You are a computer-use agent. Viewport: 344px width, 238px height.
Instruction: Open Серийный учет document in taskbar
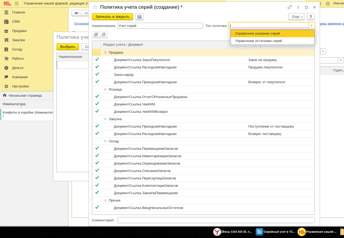275,232
